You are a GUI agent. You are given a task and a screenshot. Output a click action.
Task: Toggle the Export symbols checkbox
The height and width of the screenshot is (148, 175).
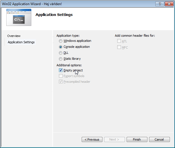coord(61,76)
